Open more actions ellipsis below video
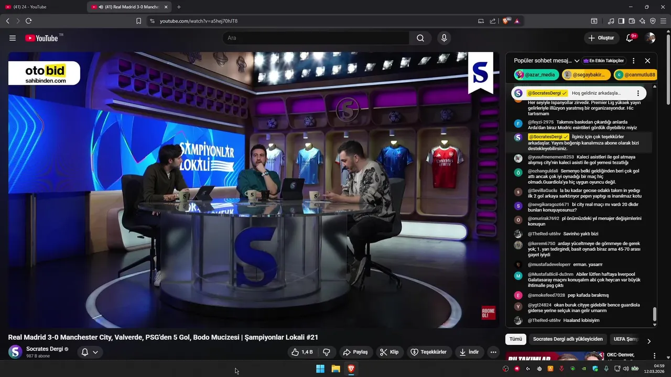 pyautogui.click(x=493, y=352)
